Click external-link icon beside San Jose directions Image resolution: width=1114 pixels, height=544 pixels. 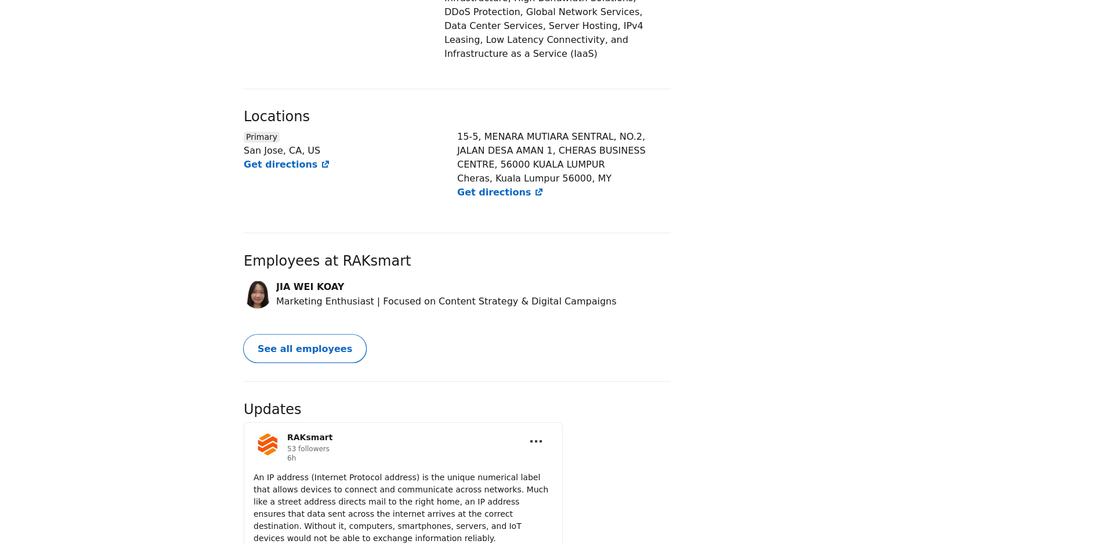[325, 165]
